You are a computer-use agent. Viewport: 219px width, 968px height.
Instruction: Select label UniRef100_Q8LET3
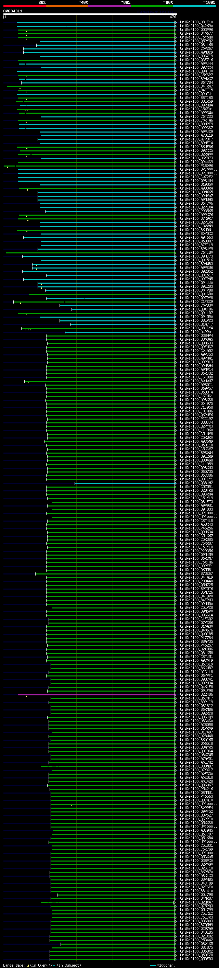(196, 502)
